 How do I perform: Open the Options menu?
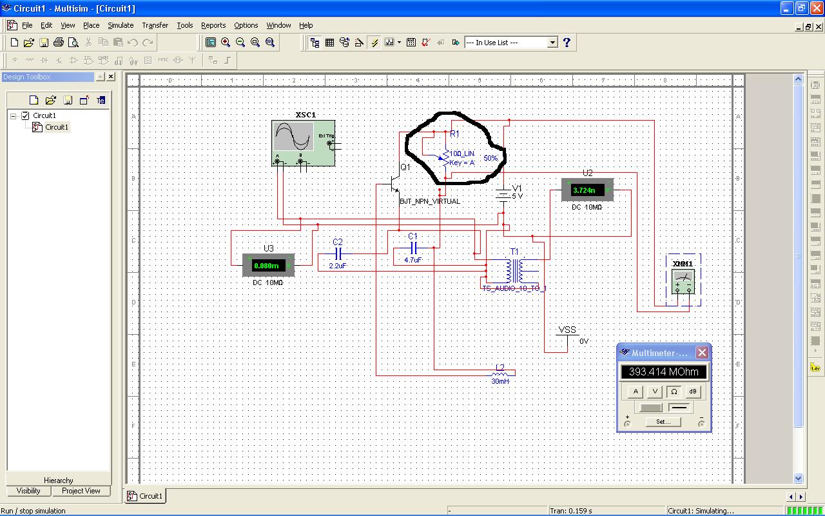point(246,25)
